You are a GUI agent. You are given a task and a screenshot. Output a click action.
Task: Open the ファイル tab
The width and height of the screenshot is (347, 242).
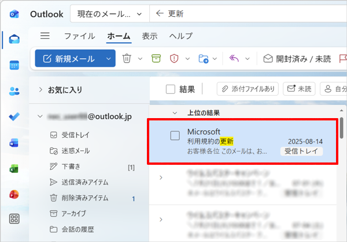click(80, 36)
